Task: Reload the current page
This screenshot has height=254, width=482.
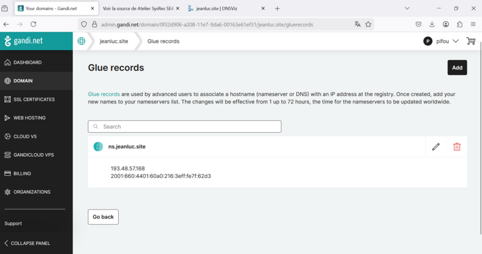Action: pyautogui.click(x=33, y=24)
